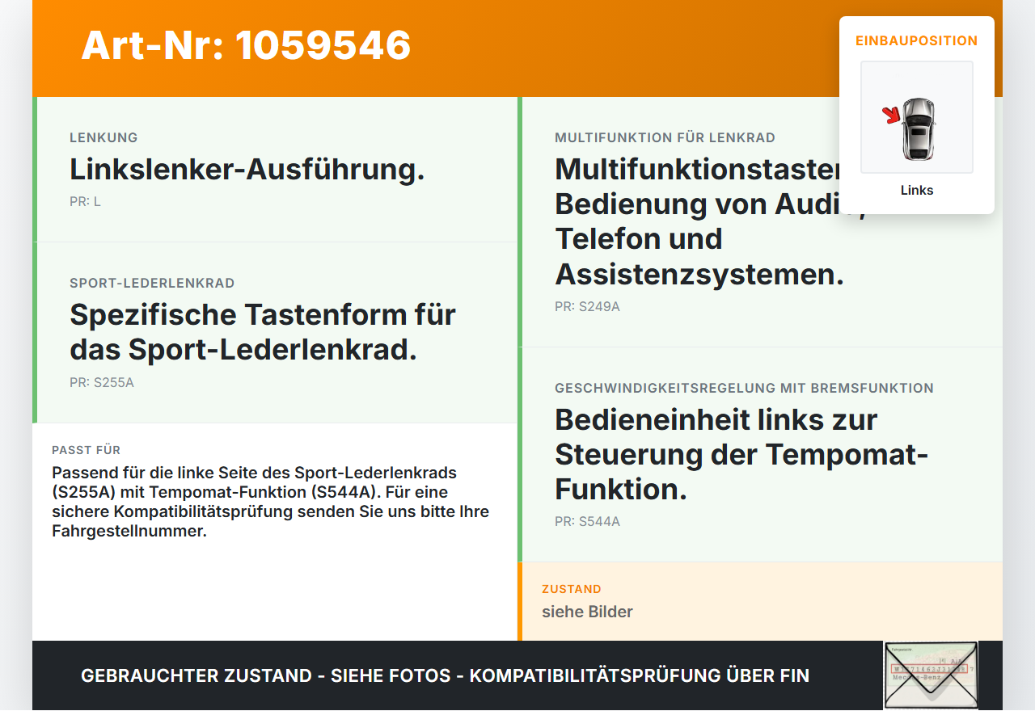Image resolution: width=1035 pixels, height=711 pixels.
Task: Click the 'PR: L' code
Action: (x=85, y=201)
